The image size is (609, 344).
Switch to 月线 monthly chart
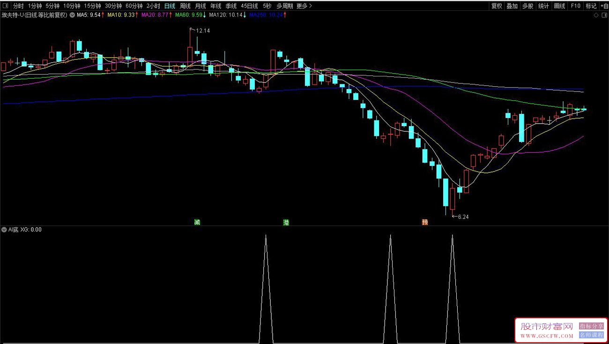pos(200,6)
